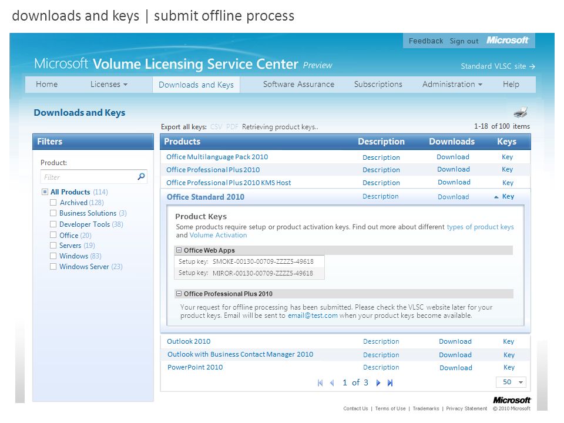Open Office Professional Plus 2010 product link
Viewport: 564px width, 423px height.
pos(213,170)
